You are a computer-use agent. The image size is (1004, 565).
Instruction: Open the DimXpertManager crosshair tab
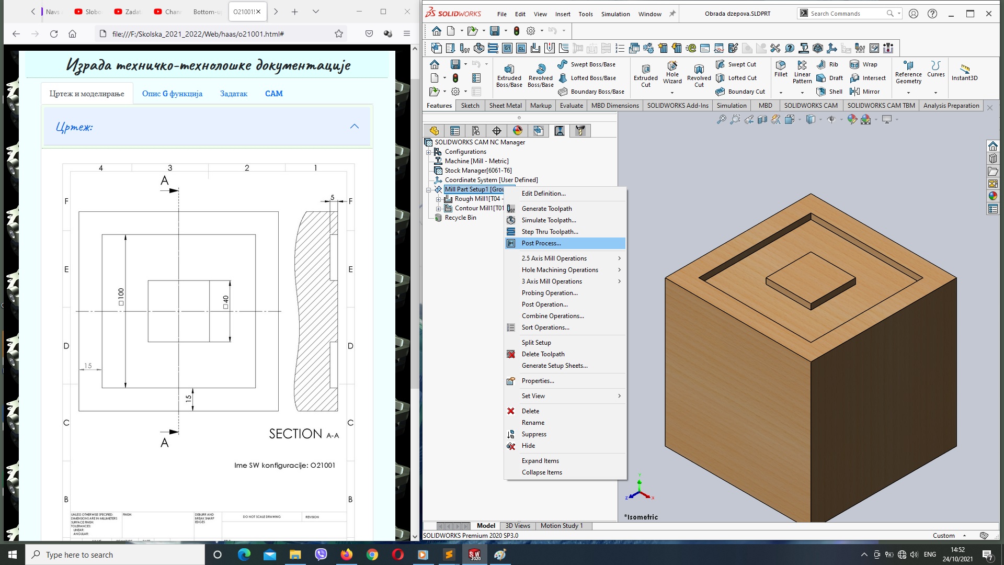[497, 131]
